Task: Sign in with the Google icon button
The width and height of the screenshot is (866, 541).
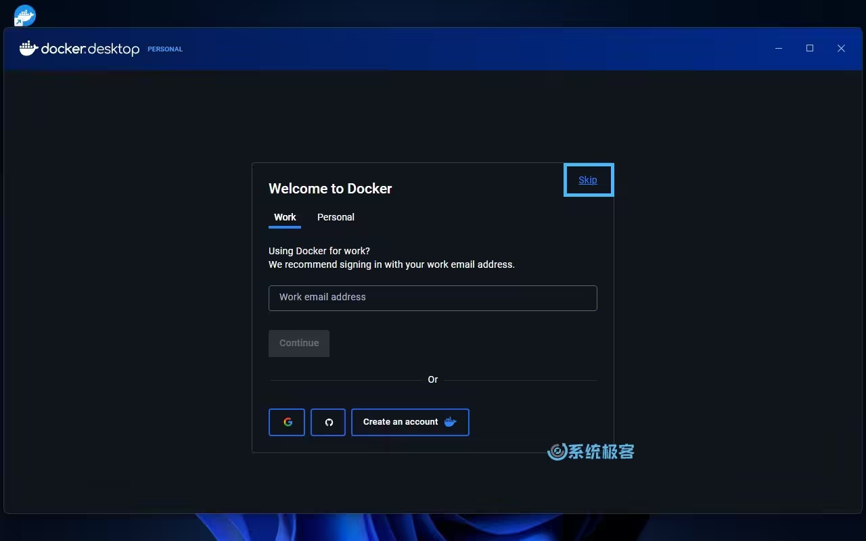Action: click(287, 422)
